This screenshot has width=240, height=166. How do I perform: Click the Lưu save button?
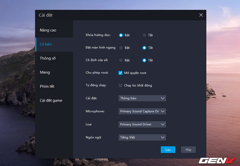click(168, 150)
